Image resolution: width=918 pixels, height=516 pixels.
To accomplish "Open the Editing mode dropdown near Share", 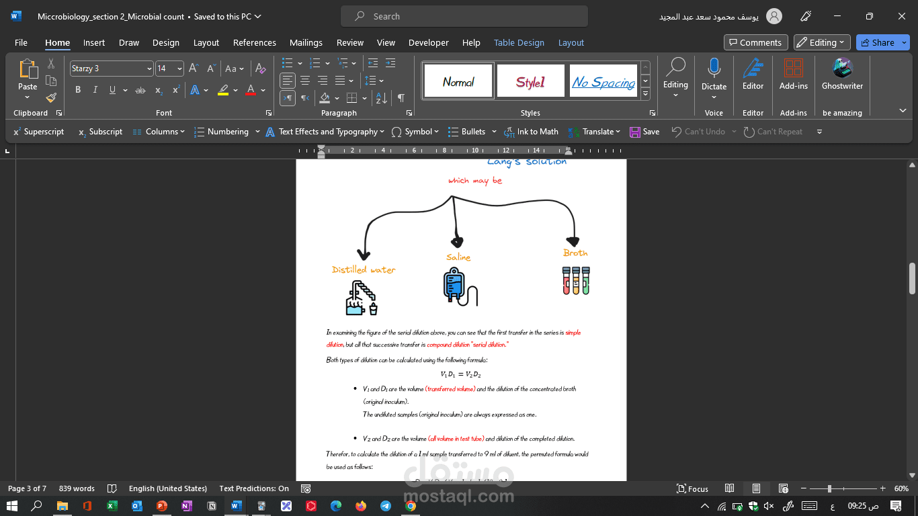I will [x=822, y=42].
